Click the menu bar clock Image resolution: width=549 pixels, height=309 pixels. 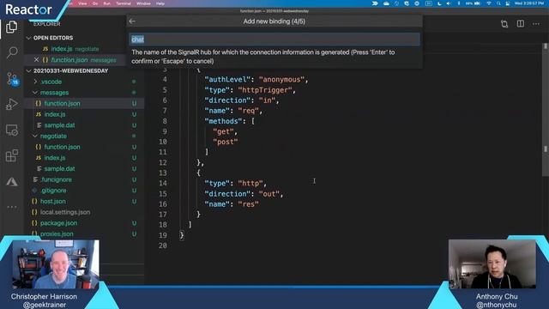[528, 3]
